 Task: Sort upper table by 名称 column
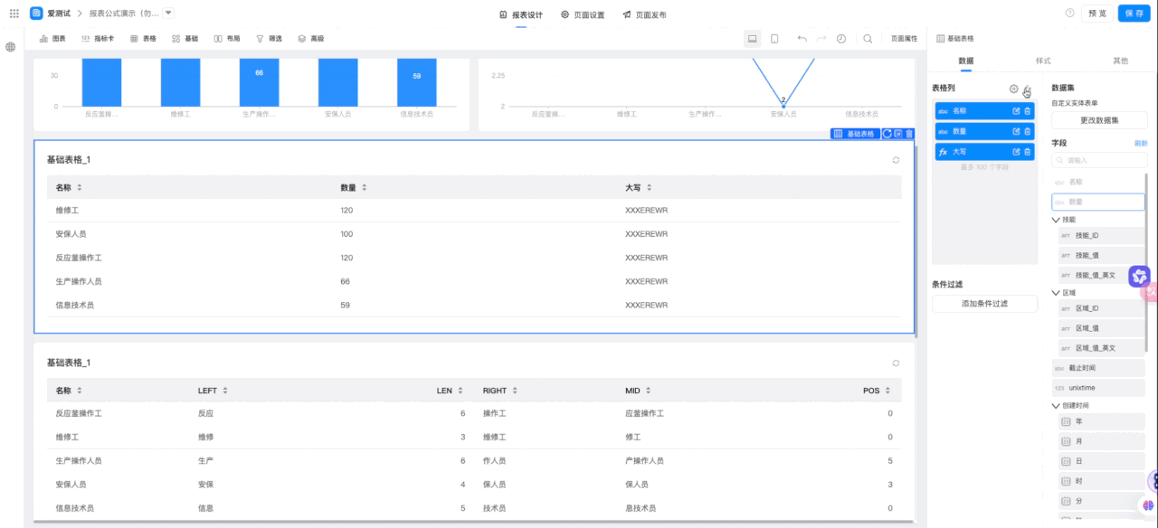(x=80, y=187)
